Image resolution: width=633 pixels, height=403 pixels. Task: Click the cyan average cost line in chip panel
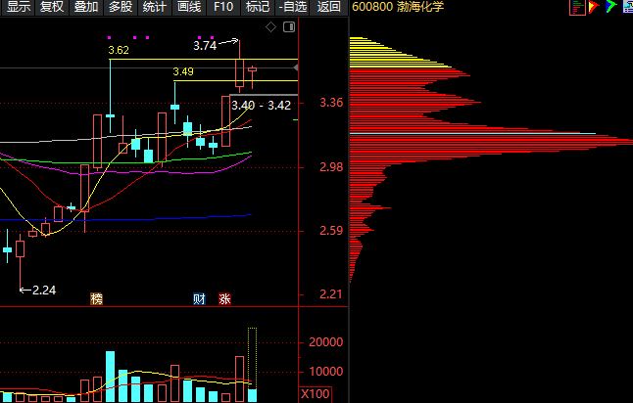pyautogui.click(x=472, y=133)
